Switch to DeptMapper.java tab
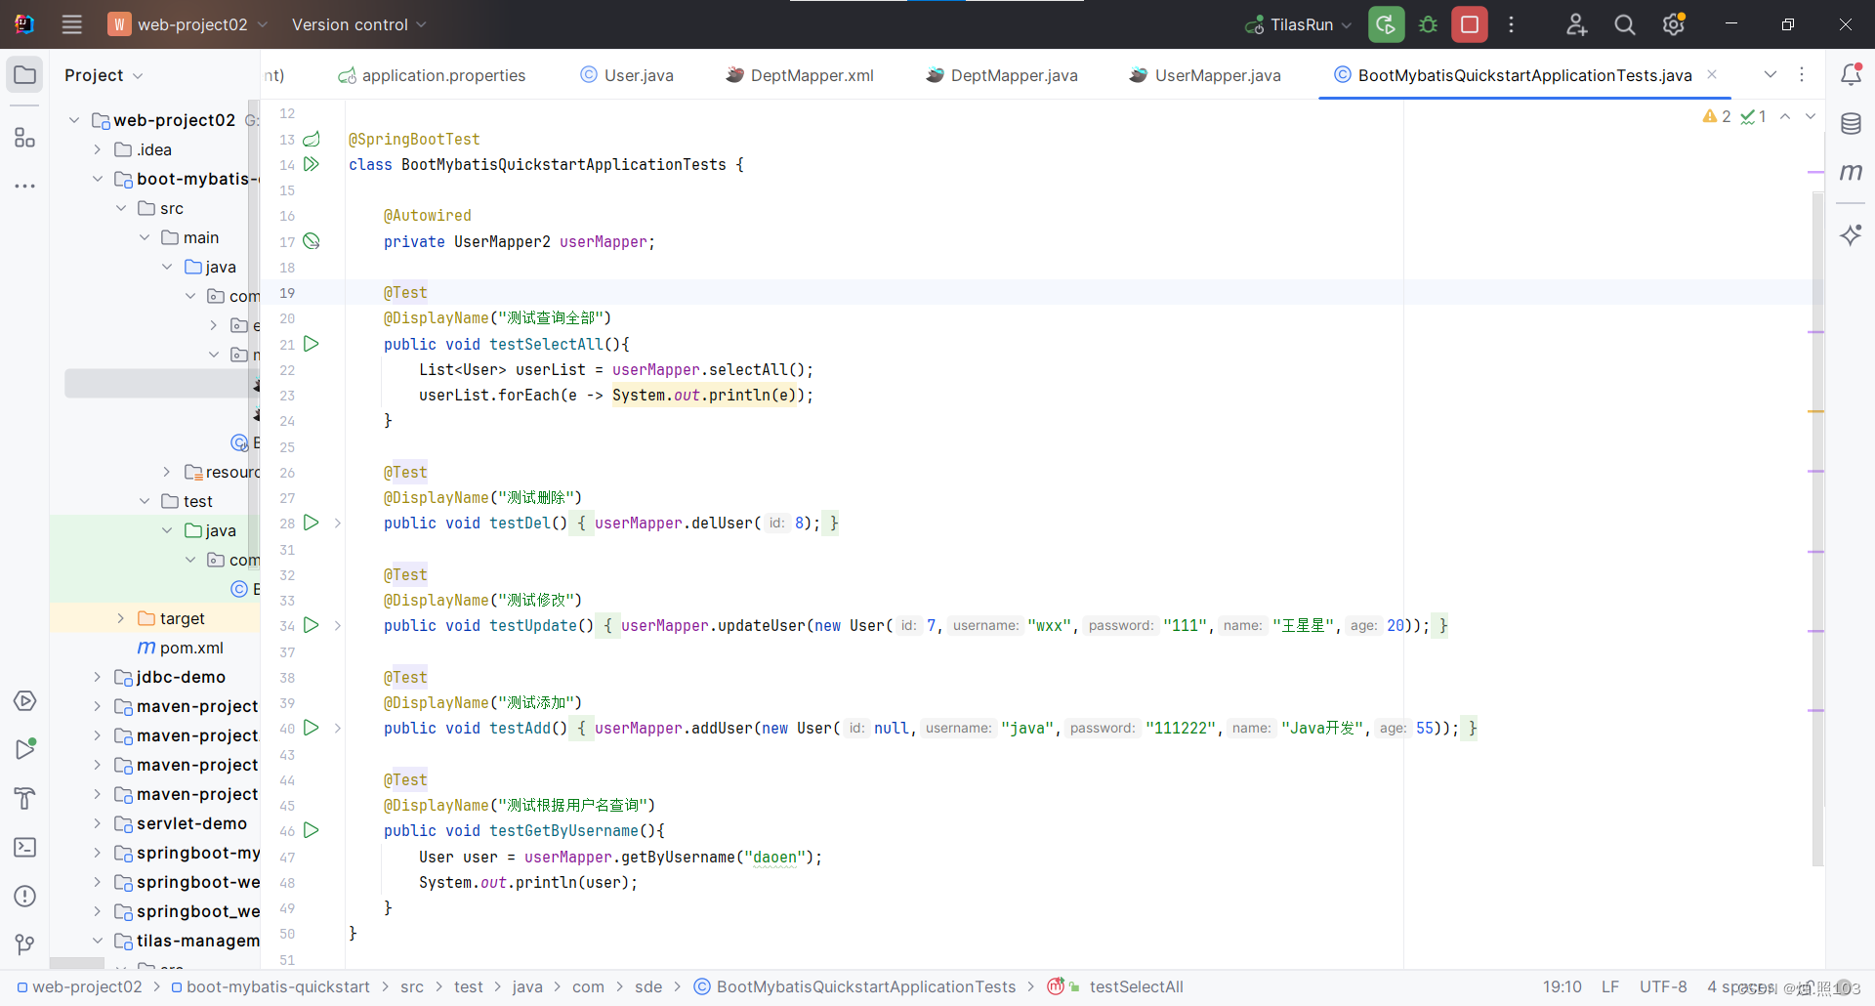 point(1001,75)
